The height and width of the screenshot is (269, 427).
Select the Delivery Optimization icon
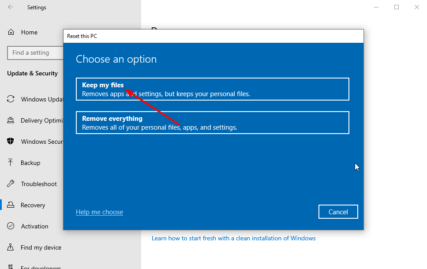pyautogui.click(x=11, y=120)
